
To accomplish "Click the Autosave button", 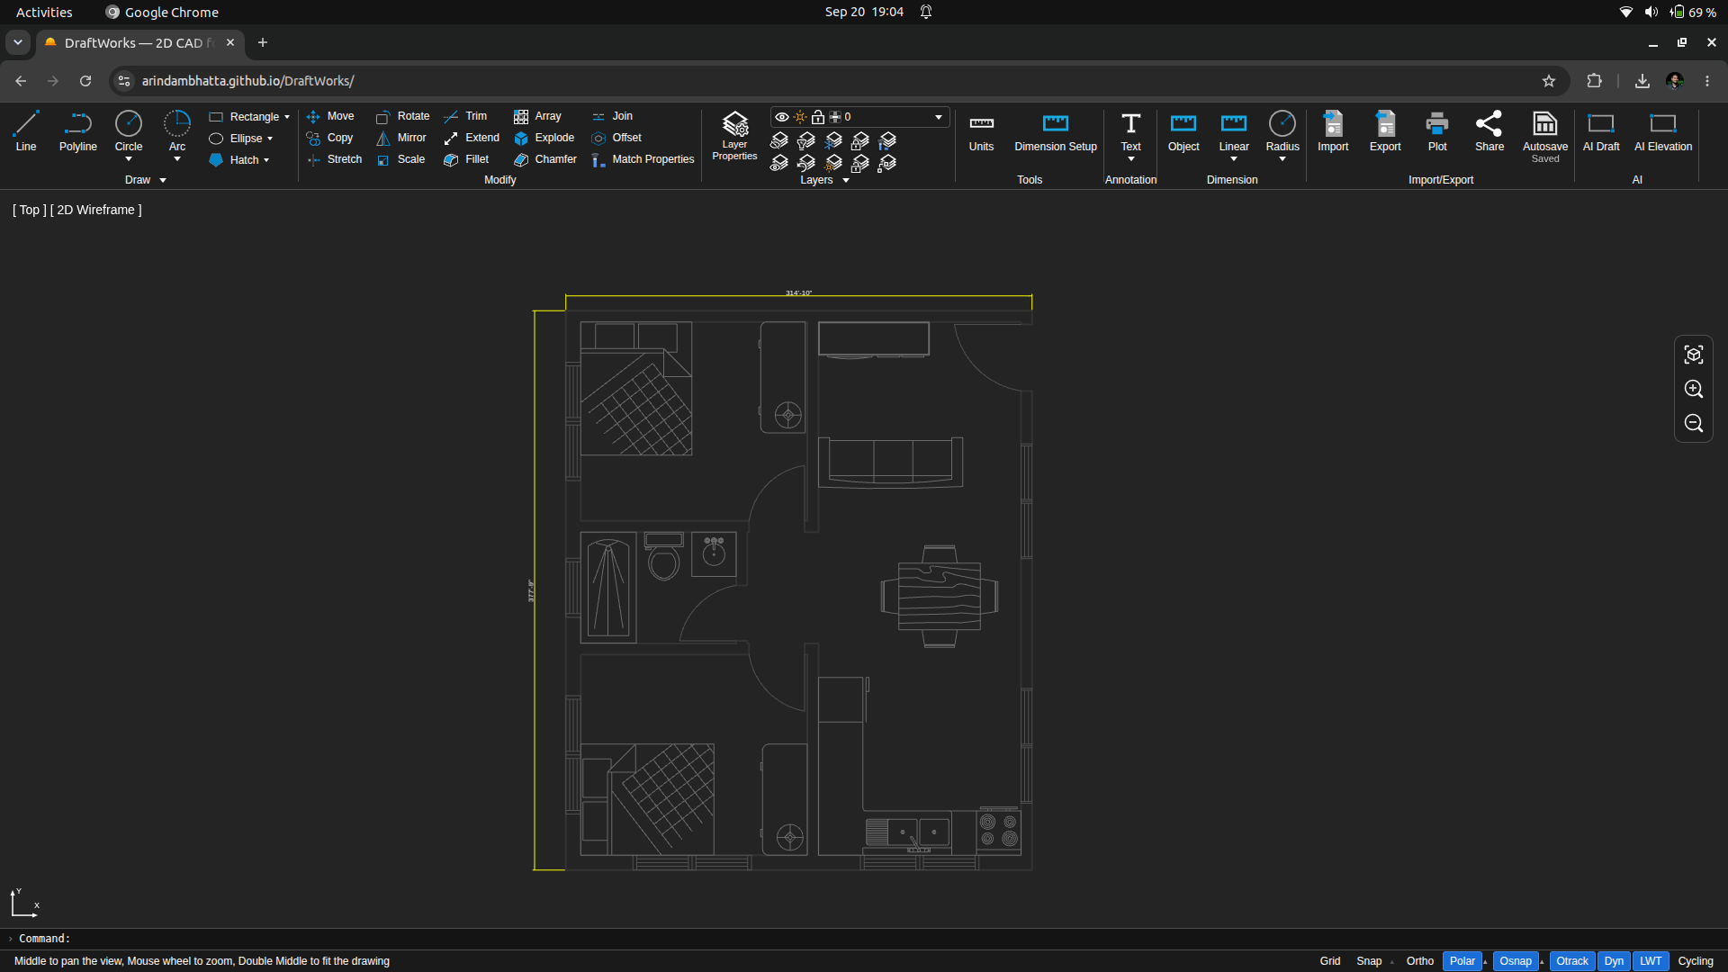I will pyautogui.click(x=1545, y=136).
